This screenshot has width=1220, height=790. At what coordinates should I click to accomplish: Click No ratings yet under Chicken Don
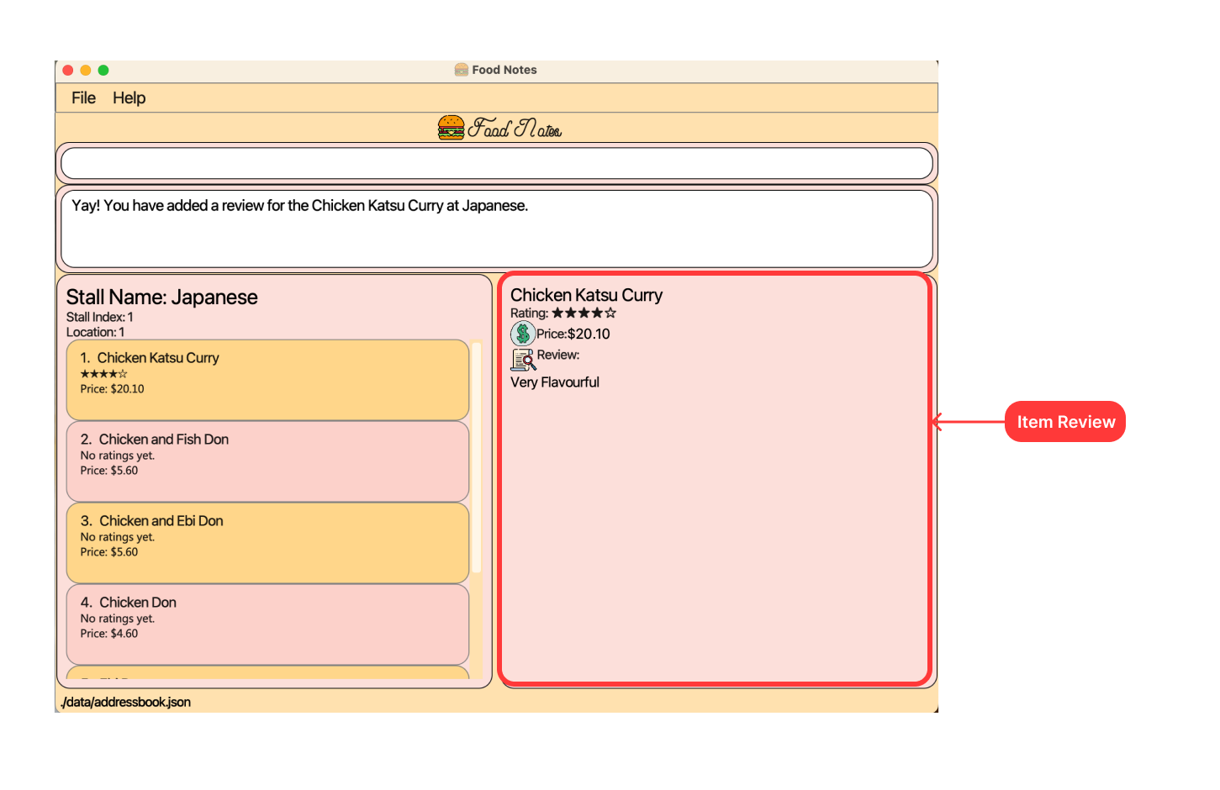point(117,619)
